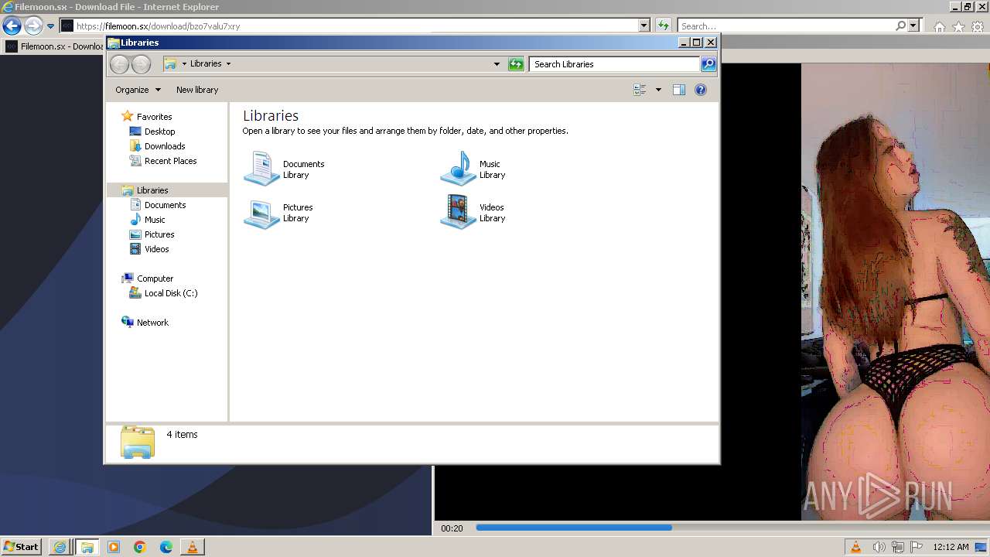This screenshot has width=990, height=557.
Task: Open the Music library icon
Action: click(x=458, y=169)
